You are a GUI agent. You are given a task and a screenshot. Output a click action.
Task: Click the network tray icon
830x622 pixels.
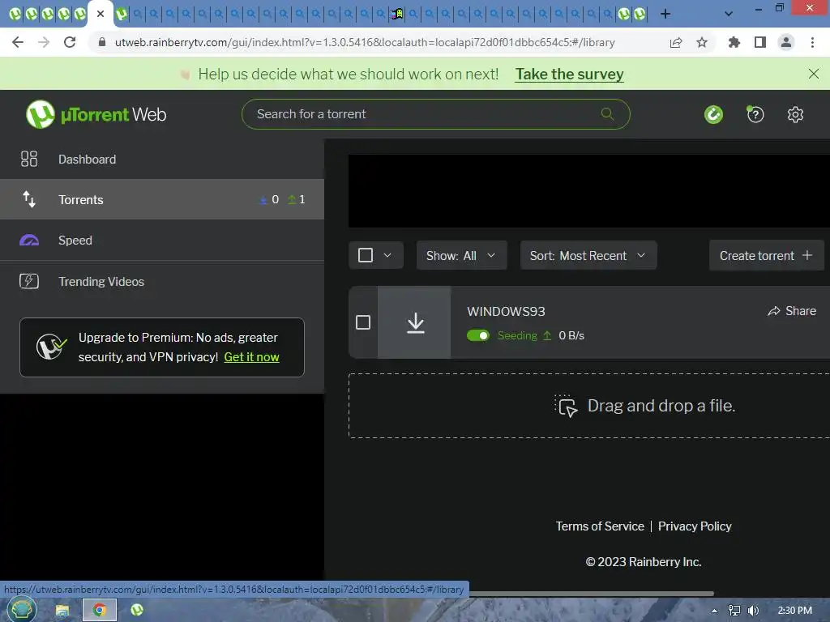(734, 611)
